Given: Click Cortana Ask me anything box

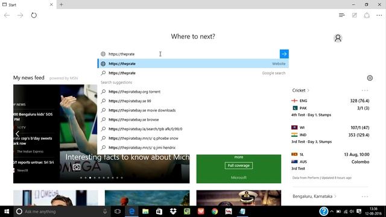Looking at the screenshot, I should click(x=59, y=212).
